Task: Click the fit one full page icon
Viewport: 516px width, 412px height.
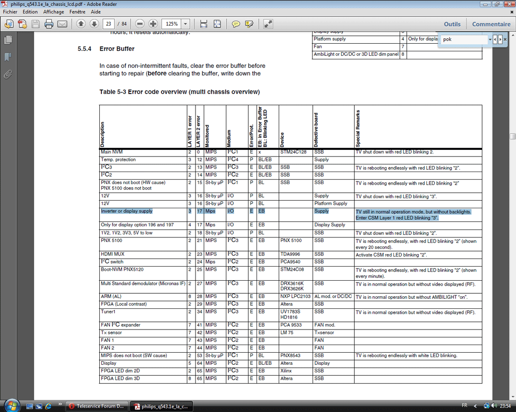Action: point(217,24)
